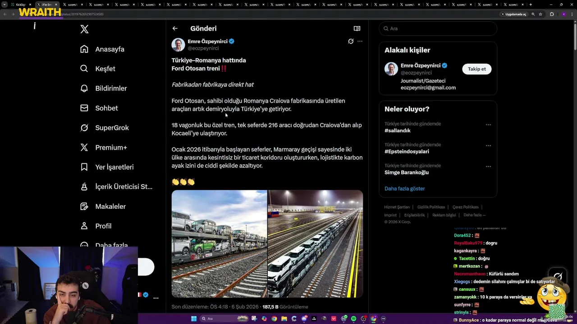Open File Explorer from the taskbar
Screen dimensions: 577x324
pyautogui.click(x=284, y=319)
